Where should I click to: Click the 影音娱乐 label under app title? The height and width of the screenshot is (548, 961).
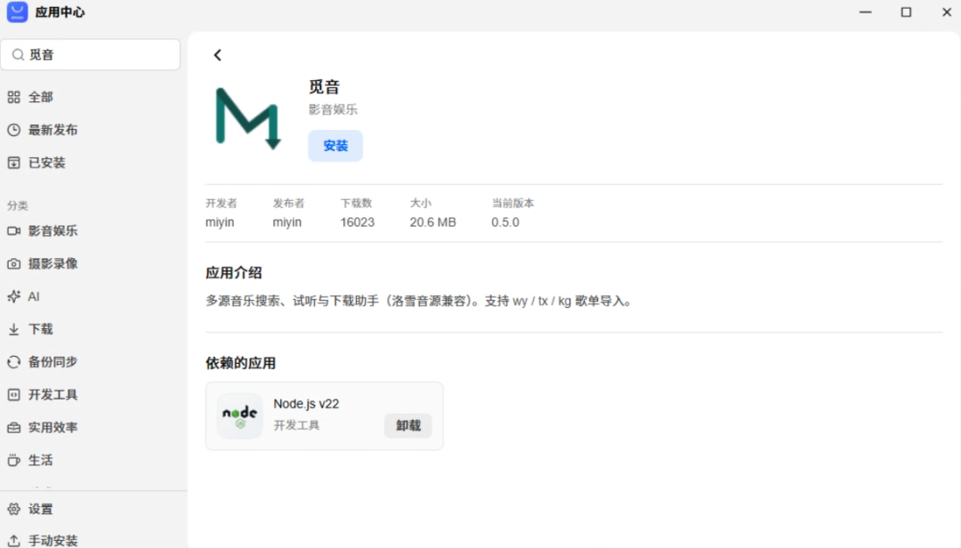(x=333, y=109)
